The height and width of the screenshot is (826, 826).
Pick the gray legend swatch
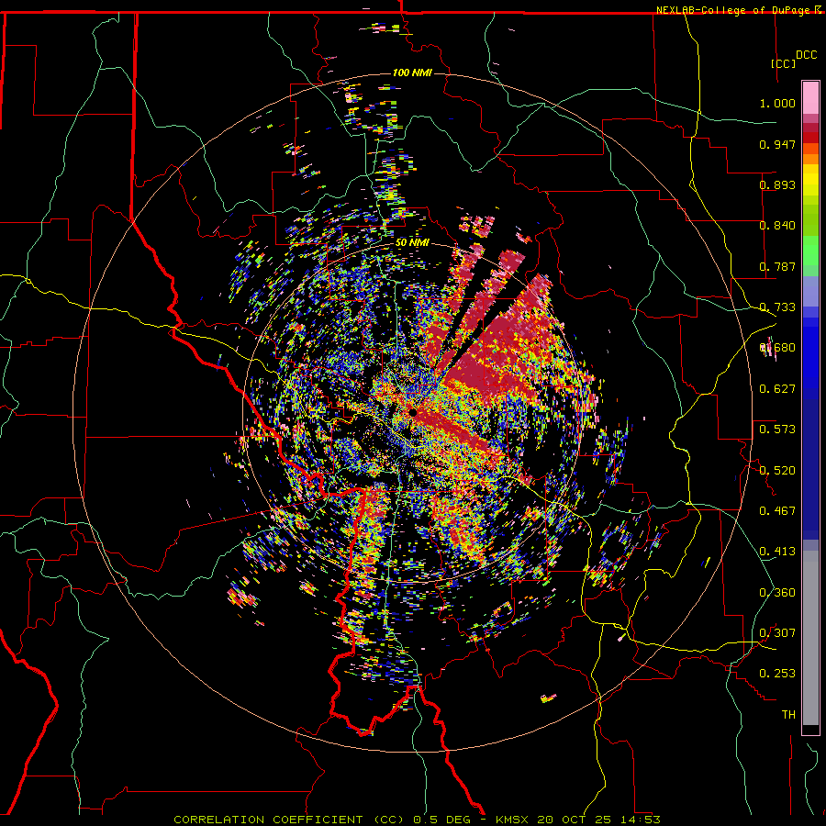[810, 638]
